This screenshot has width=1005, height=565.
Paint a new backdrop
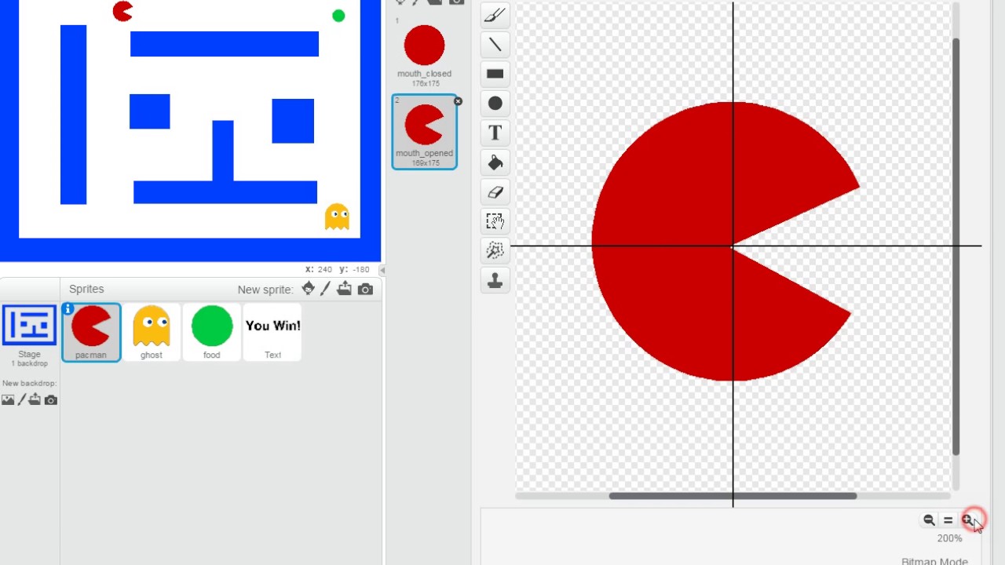21,400
